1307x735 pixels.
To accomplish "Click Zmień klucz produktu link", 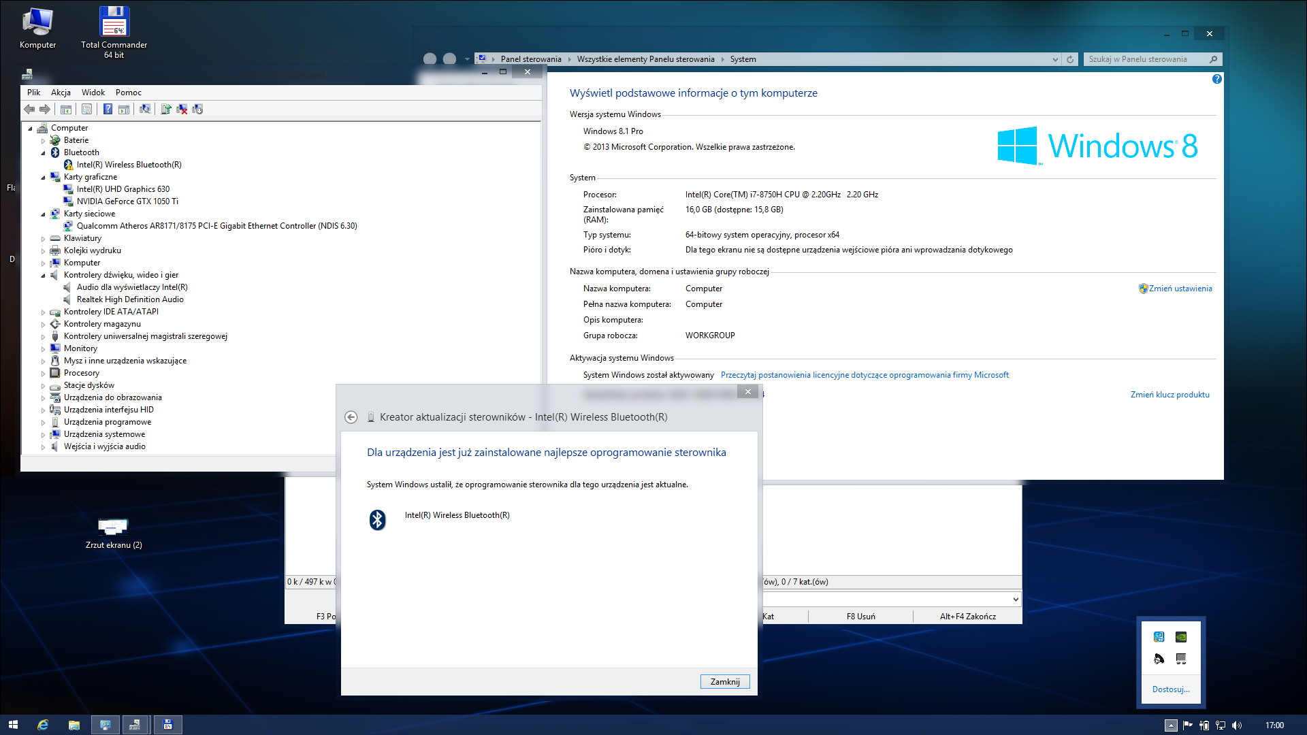I will tap(1169, 395).
